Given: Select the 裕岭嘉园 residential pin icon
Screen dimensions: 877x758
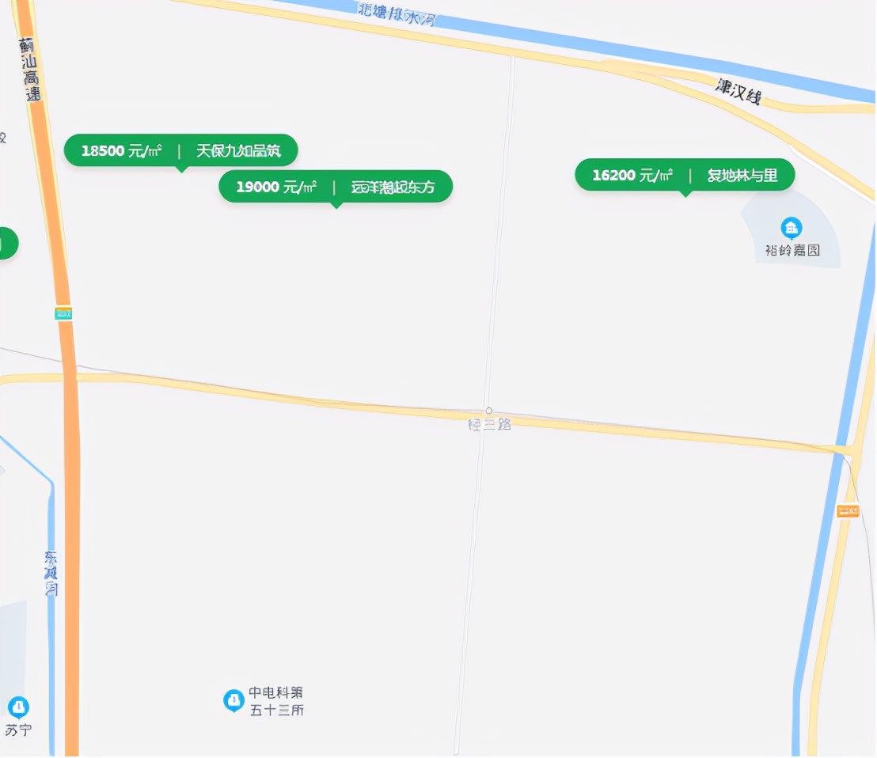Looking at the screenshot, I should 791,228.
